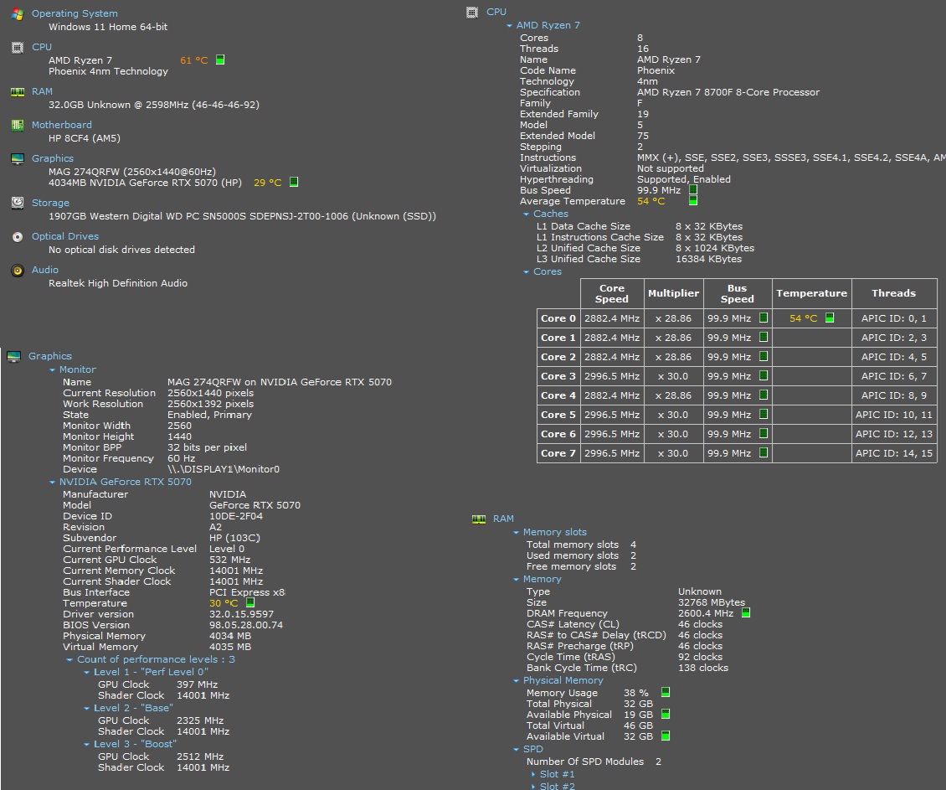Open the CPU summary link

42,47
